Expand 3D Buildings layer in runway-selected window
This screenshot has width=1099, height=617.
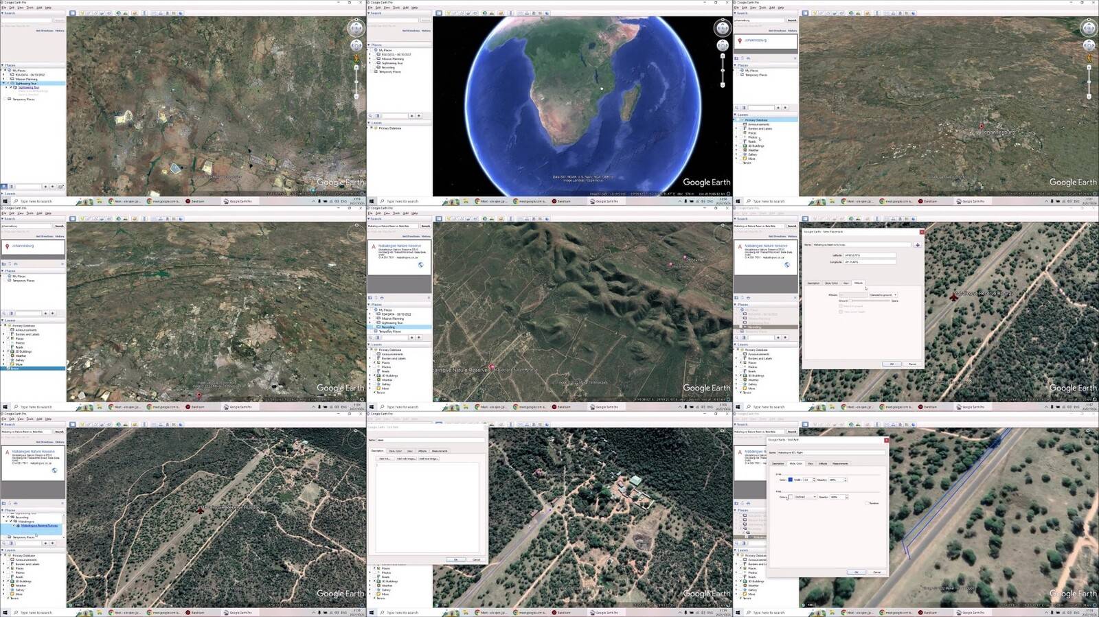point(3,581)
